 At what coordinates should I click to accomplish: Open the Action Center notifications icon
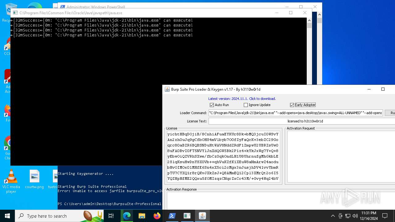click(x=385, y=216)
